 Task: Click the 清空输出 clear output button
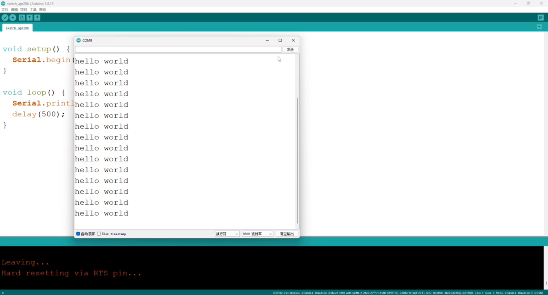click(x=287, y=234)
